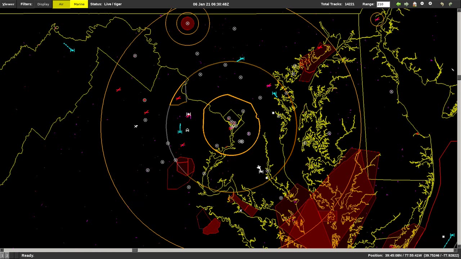This screenshot has height=259, width=461.
Task: Select the Position coordinates readout
Action: click(x=413, y=255)
